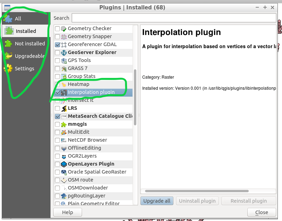Click the Help button
This screenshot has height=221, width=282.
pyautogui.click(x=67, y=212)
